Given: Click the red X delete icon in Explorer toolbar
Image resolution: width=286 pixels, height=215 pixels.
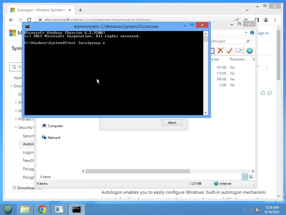Looking at the screenshot, I should [x=220, y=51].
